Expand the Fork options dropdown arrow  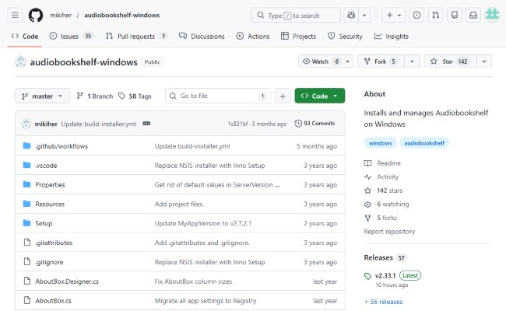(x=412, y=61)
